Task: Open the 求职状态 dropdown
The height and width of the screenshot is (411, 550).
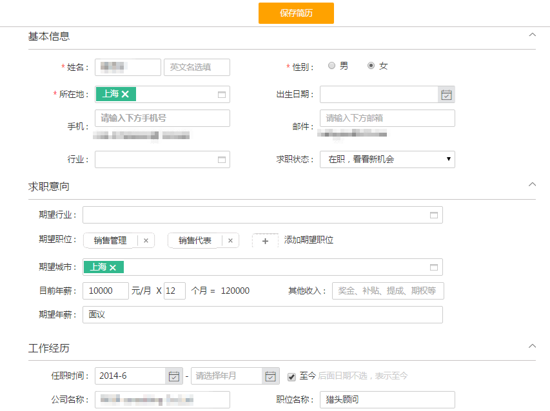Action: click(387, 160)
